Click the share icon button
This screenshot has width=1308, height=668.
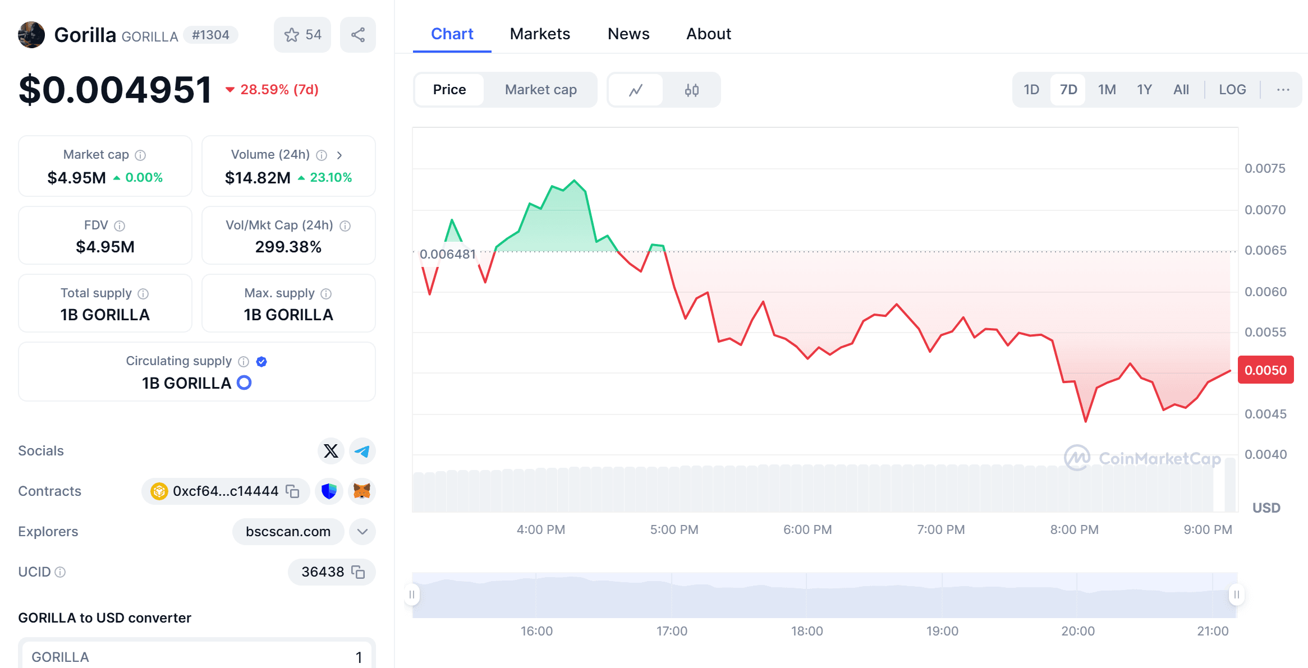coord(358,35)
